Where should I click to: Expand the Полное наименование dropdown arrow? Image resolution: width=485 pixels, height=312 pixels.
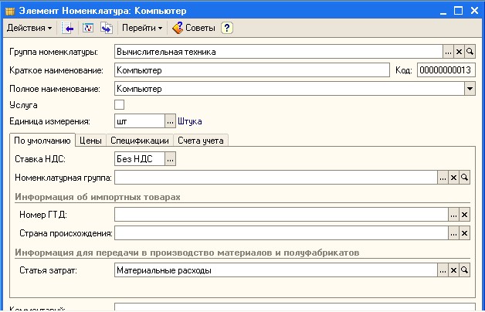pyautogui.click(x=470, y=89)
